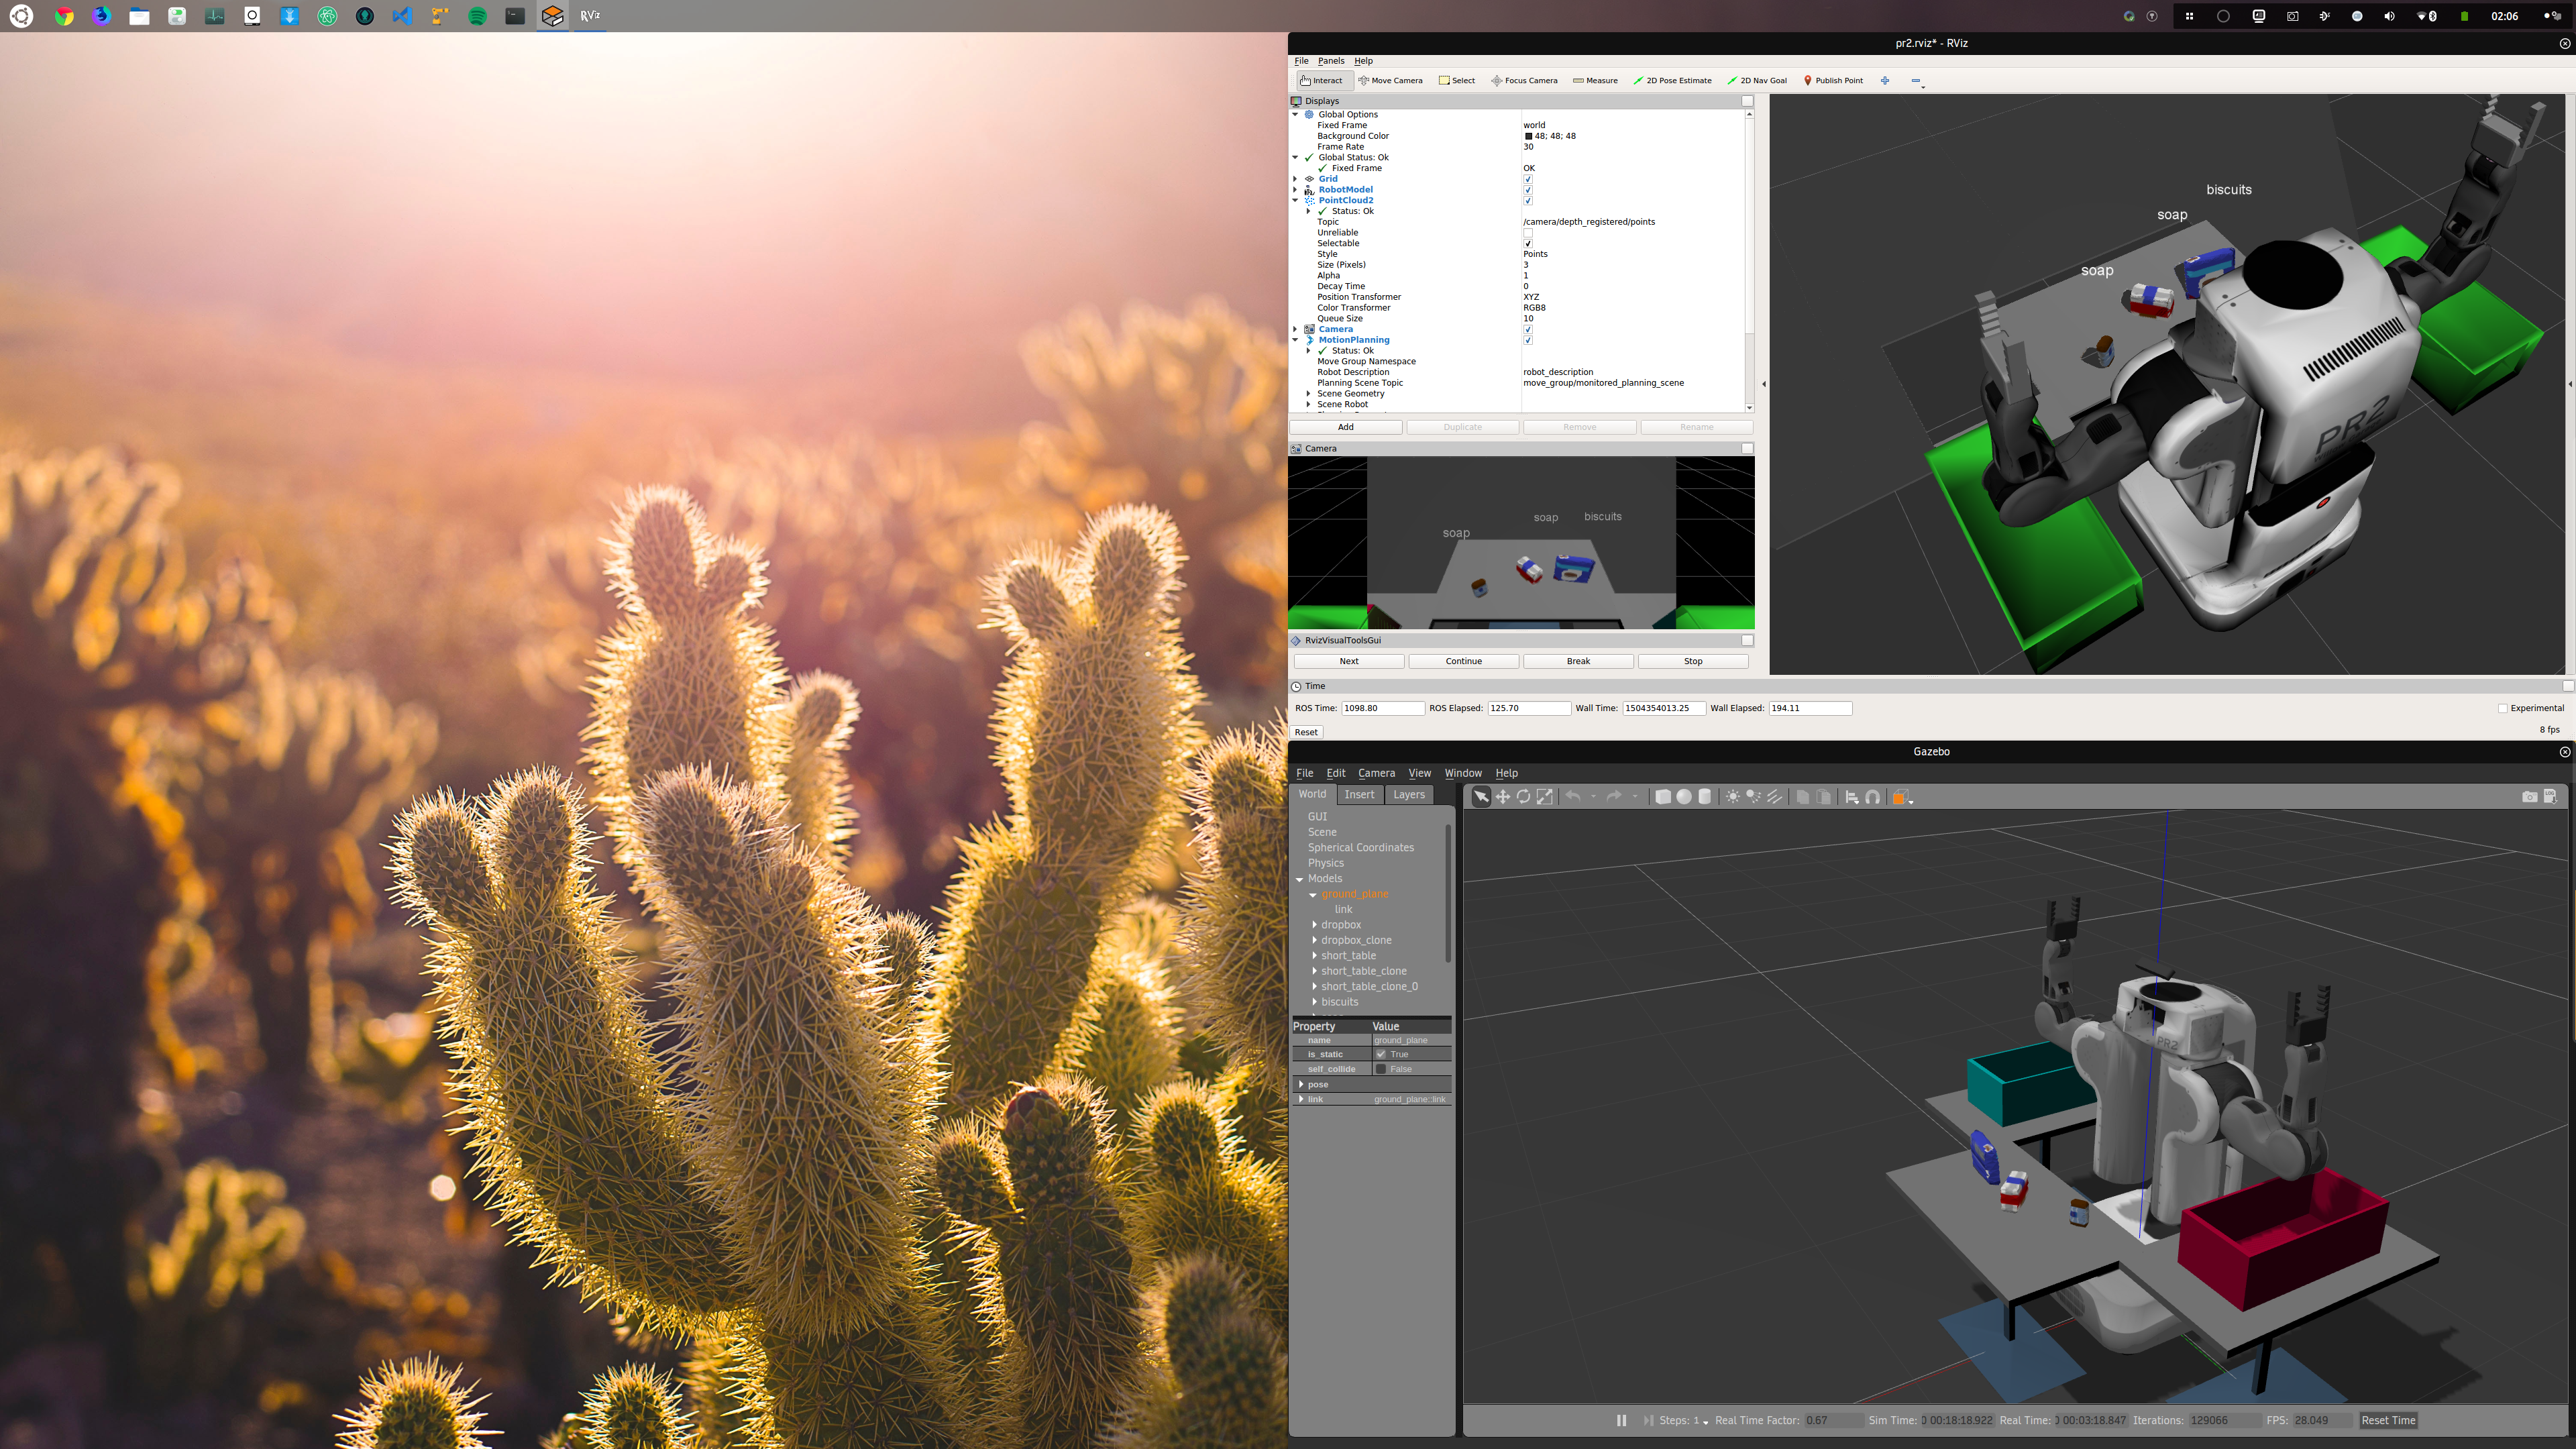
Task: Add a point light in Gazebo
Action: [1732, 797]
